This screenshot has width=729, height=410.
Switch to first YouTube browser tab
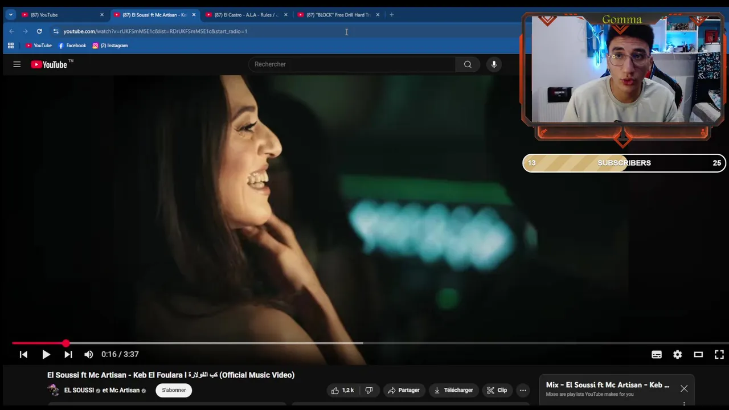[62, 15]
